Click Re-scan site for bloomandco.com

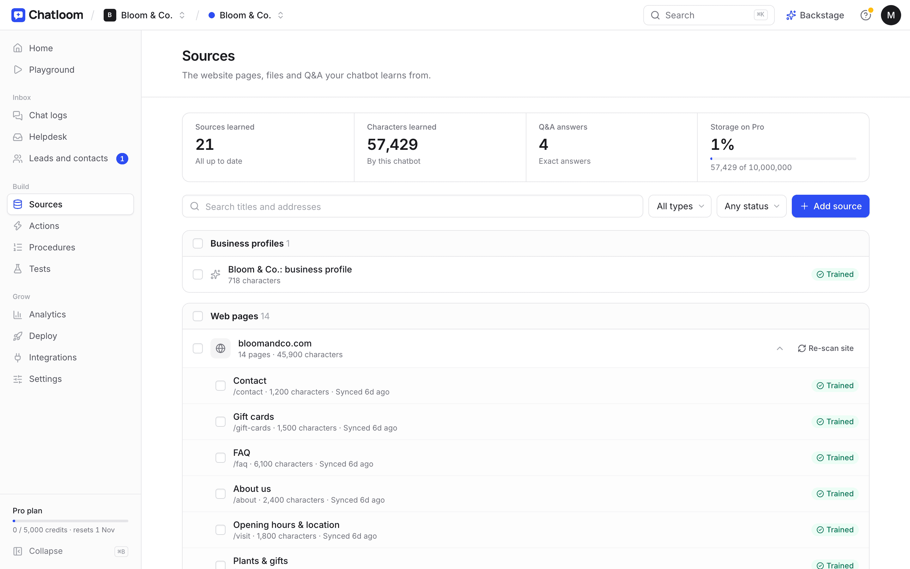click(826, 348)
